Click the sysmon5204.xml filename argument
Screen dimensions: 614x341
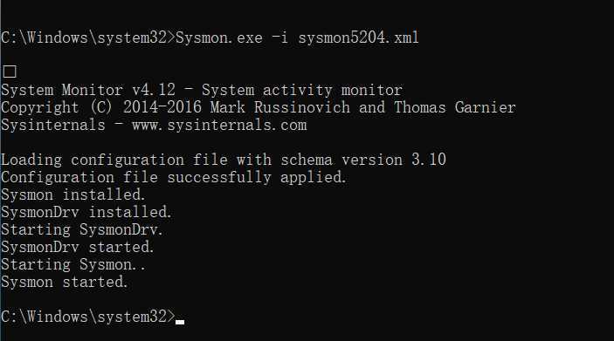[x=358, y=38]
